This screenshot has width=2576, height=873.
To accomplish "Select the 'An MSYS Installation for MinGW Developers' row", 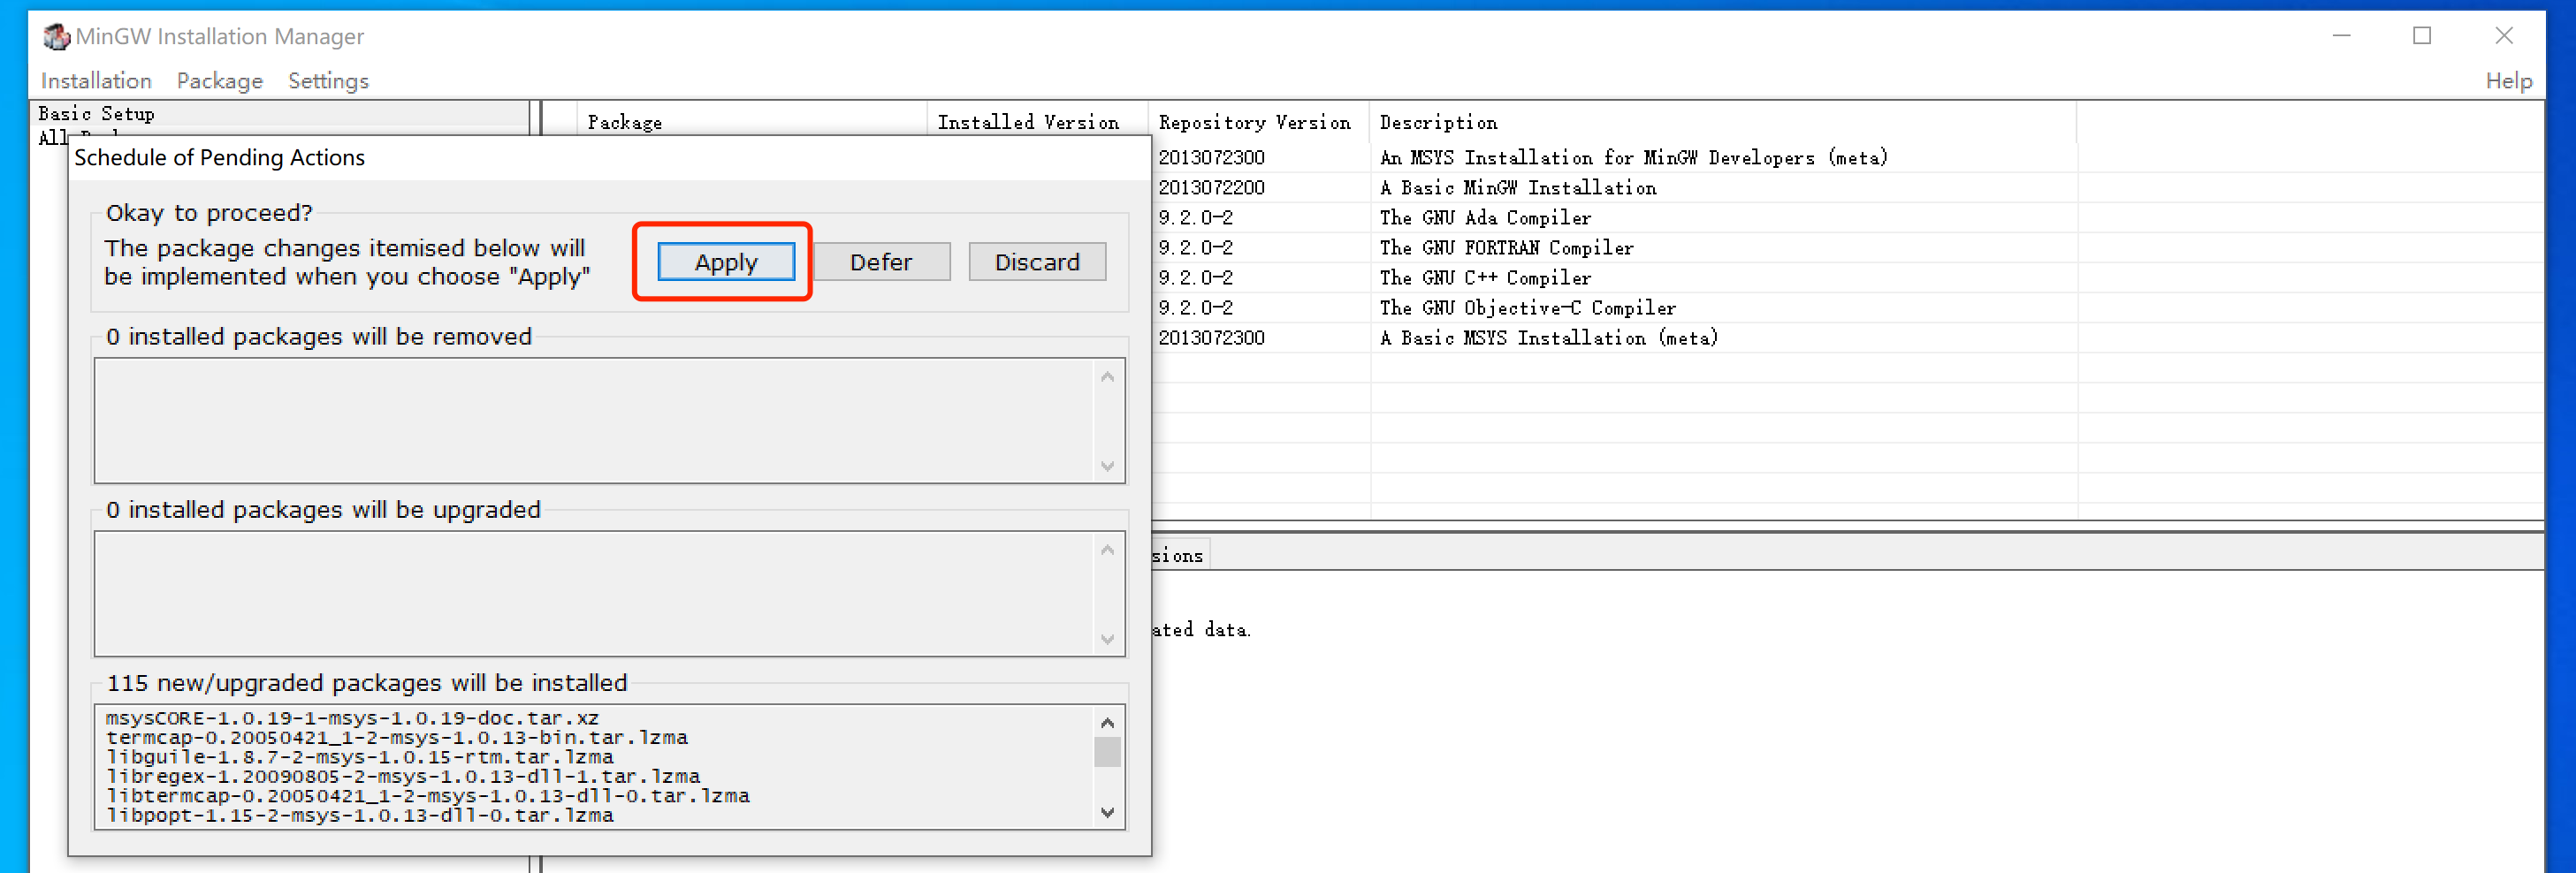I will (1846, 157).
